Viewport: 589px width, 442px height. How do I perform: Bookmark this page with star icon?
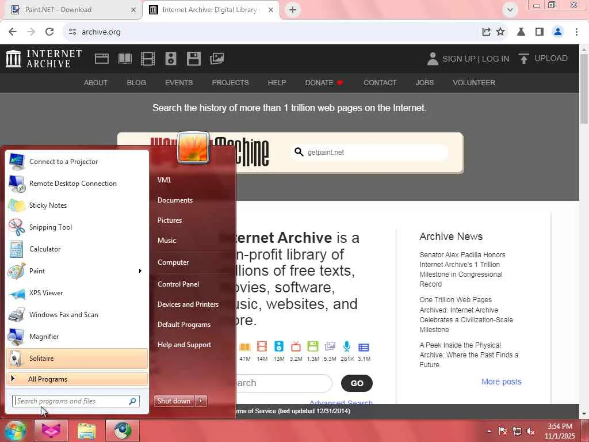(500, 32)
